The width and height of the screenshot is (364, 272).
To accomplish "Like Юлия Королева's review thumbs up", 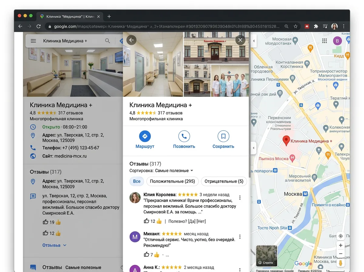I will [147, 221].
